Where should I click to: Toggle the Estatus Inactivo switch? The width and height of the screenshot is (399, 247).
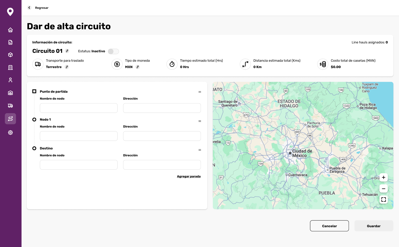[114, 51]
